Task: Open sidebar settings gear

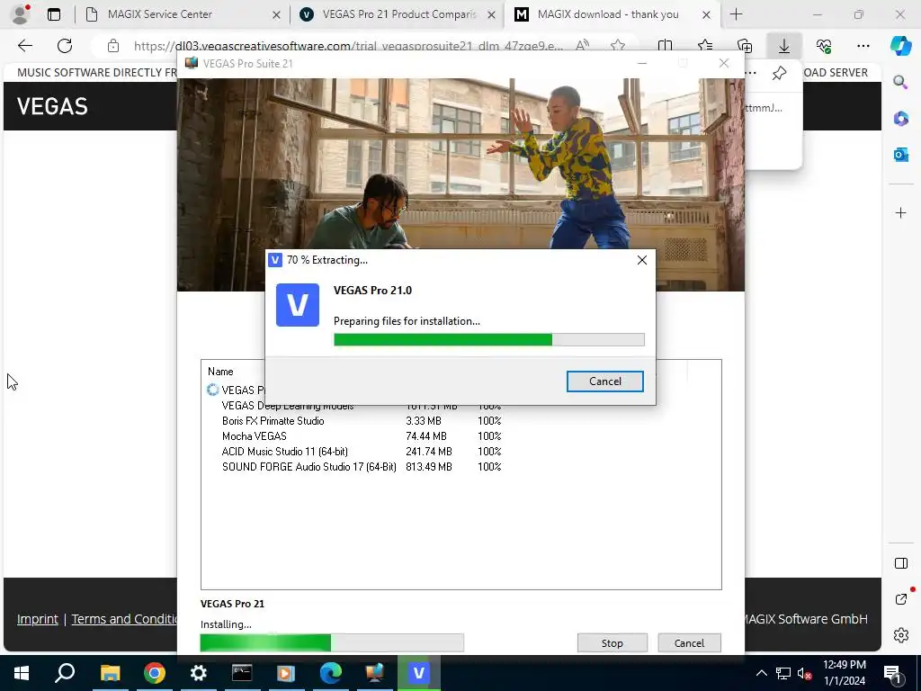Action: point(900,635)
